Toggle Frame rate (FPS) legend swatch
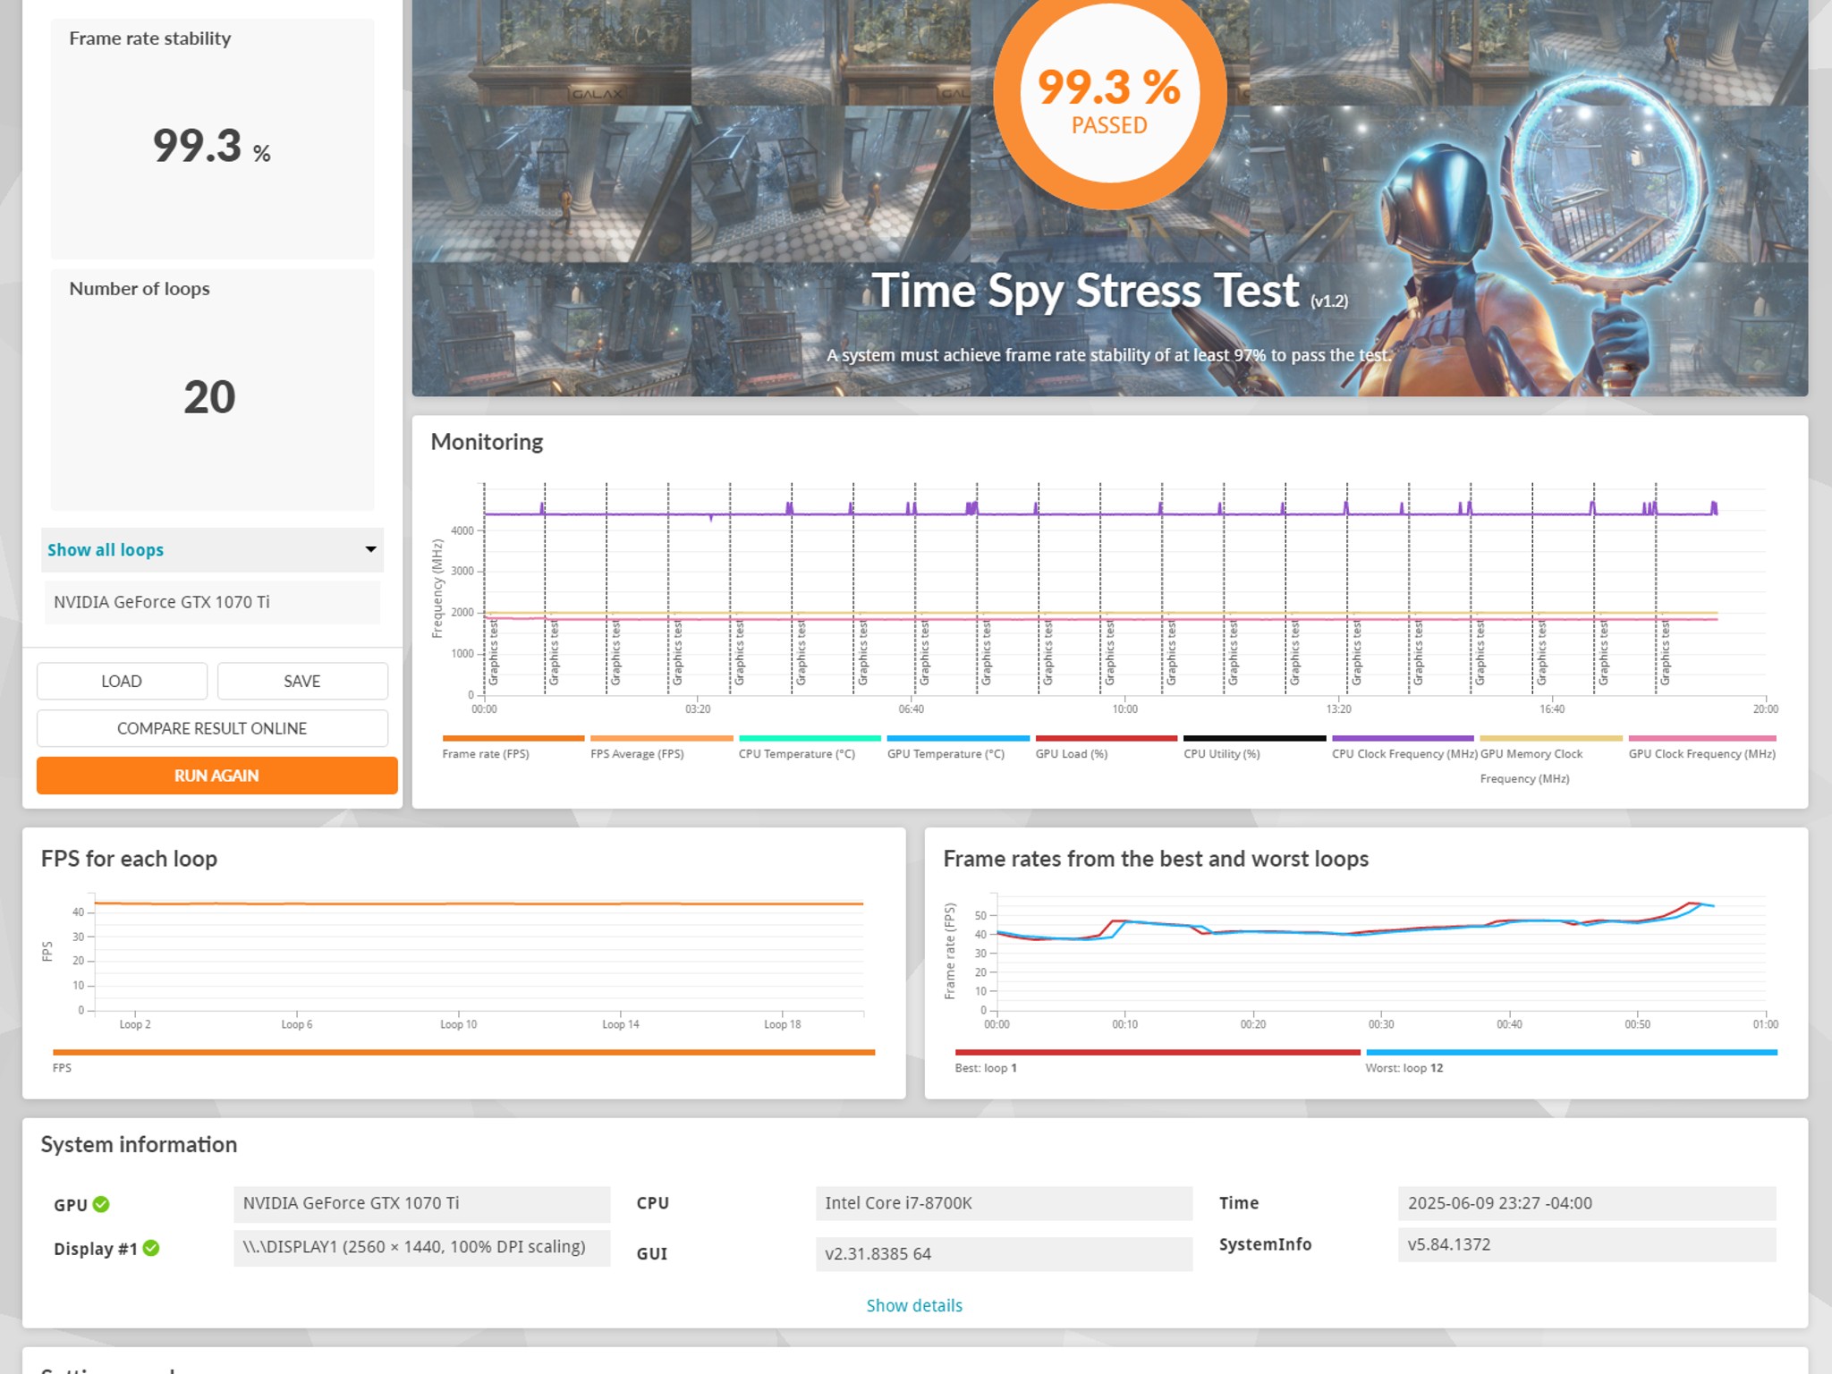The image size is (1832, 1374). (x=513, y=739)
